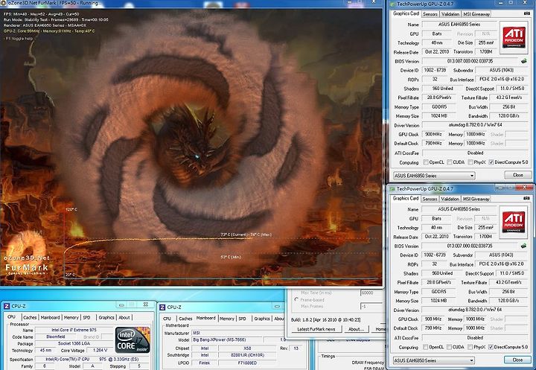This screenshot has width=536, height=370.
Task: Click BIOS save chip icon in bottom GPU-Z
Action: [x=523, y=246]
